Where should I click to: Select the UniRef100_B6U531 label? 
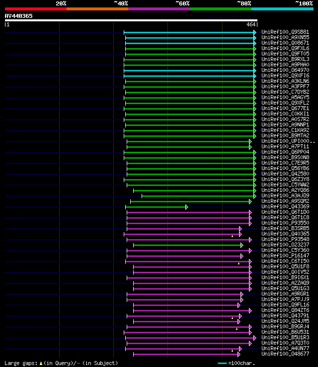[x=285, y=332]
